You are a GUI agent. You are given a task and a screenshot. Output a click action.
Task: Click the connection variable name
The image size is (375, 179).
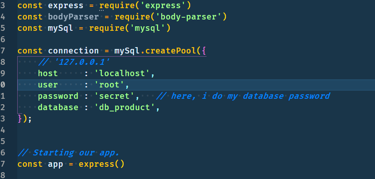tap(73, 51)
